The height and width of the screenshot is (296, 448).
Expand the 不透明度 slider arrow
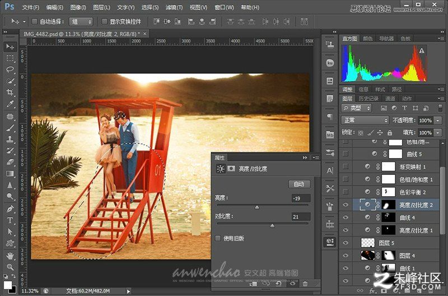[x=438, y=121]
